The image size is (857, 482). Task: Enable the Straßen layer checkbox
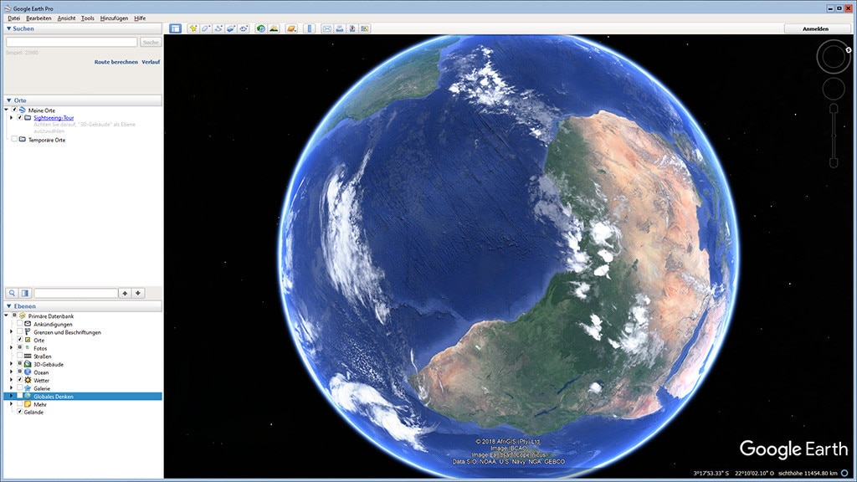(x=19, y=356)
